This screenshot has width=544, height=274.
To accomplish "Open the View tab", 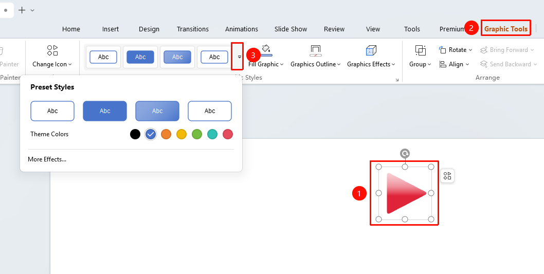I will point(373,29).
